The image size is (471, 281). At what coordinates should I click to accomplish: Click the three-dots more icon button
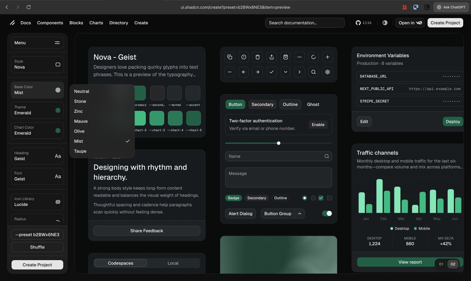(299, 57)
